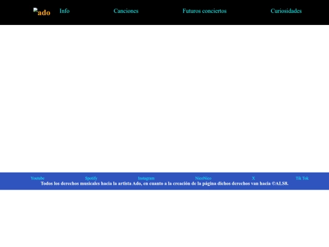Click the footer copyright text about ©ALS8
This screenshot has width=329, height=247.
click(164, 184)
